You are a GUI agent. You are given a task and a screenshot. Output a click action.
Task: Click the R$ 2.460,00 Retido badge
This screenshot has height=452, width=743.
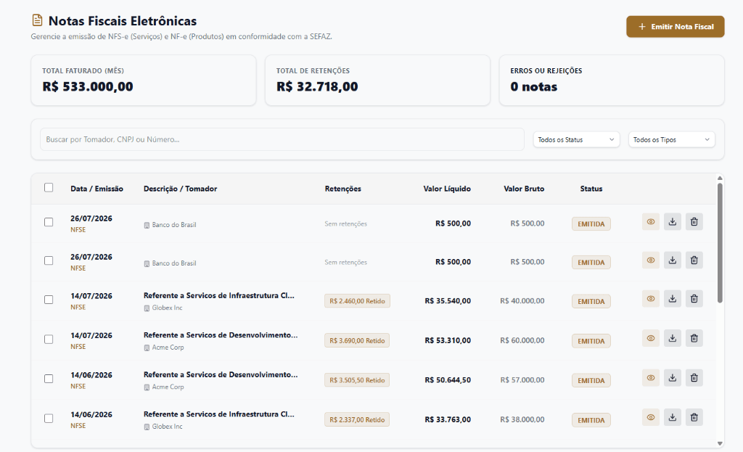(357, 301)
